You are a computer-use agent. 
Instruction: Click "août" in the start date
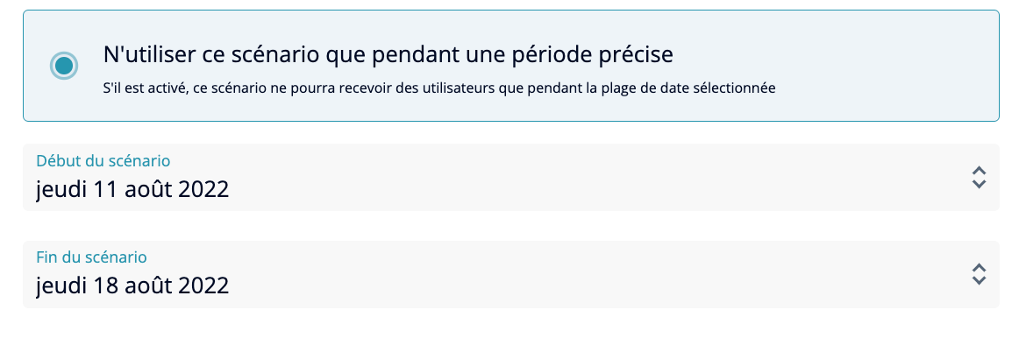coord(148,189)
